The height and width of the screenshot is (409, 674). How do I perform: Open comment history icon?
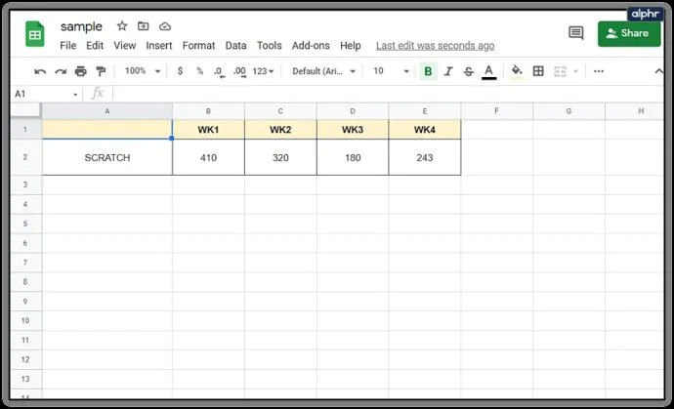(x=575, y=33)
